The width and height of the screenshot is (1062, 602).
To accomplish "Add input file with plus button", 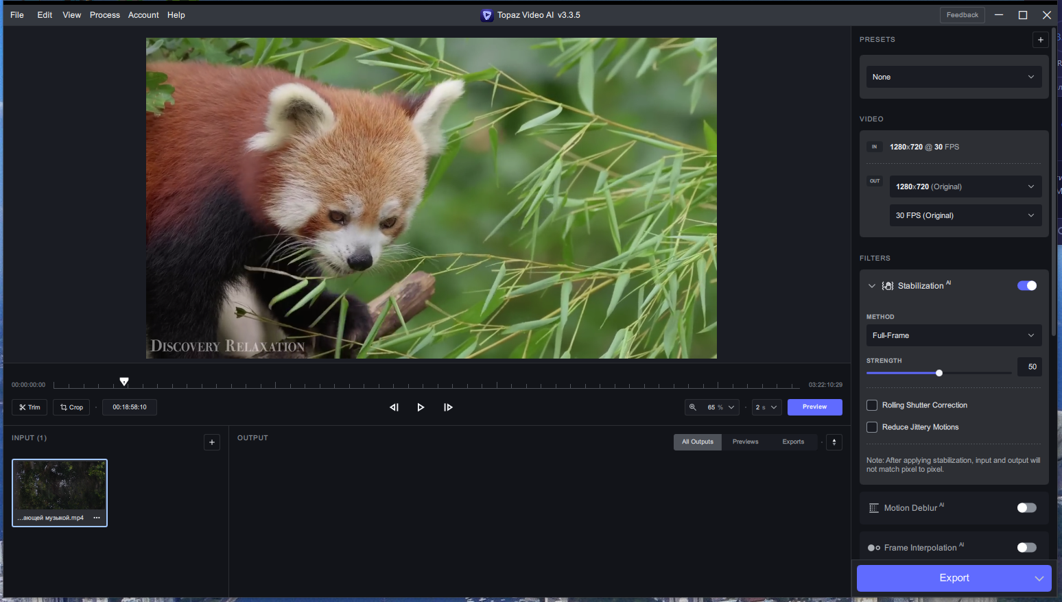I will (x=212, y=442).
